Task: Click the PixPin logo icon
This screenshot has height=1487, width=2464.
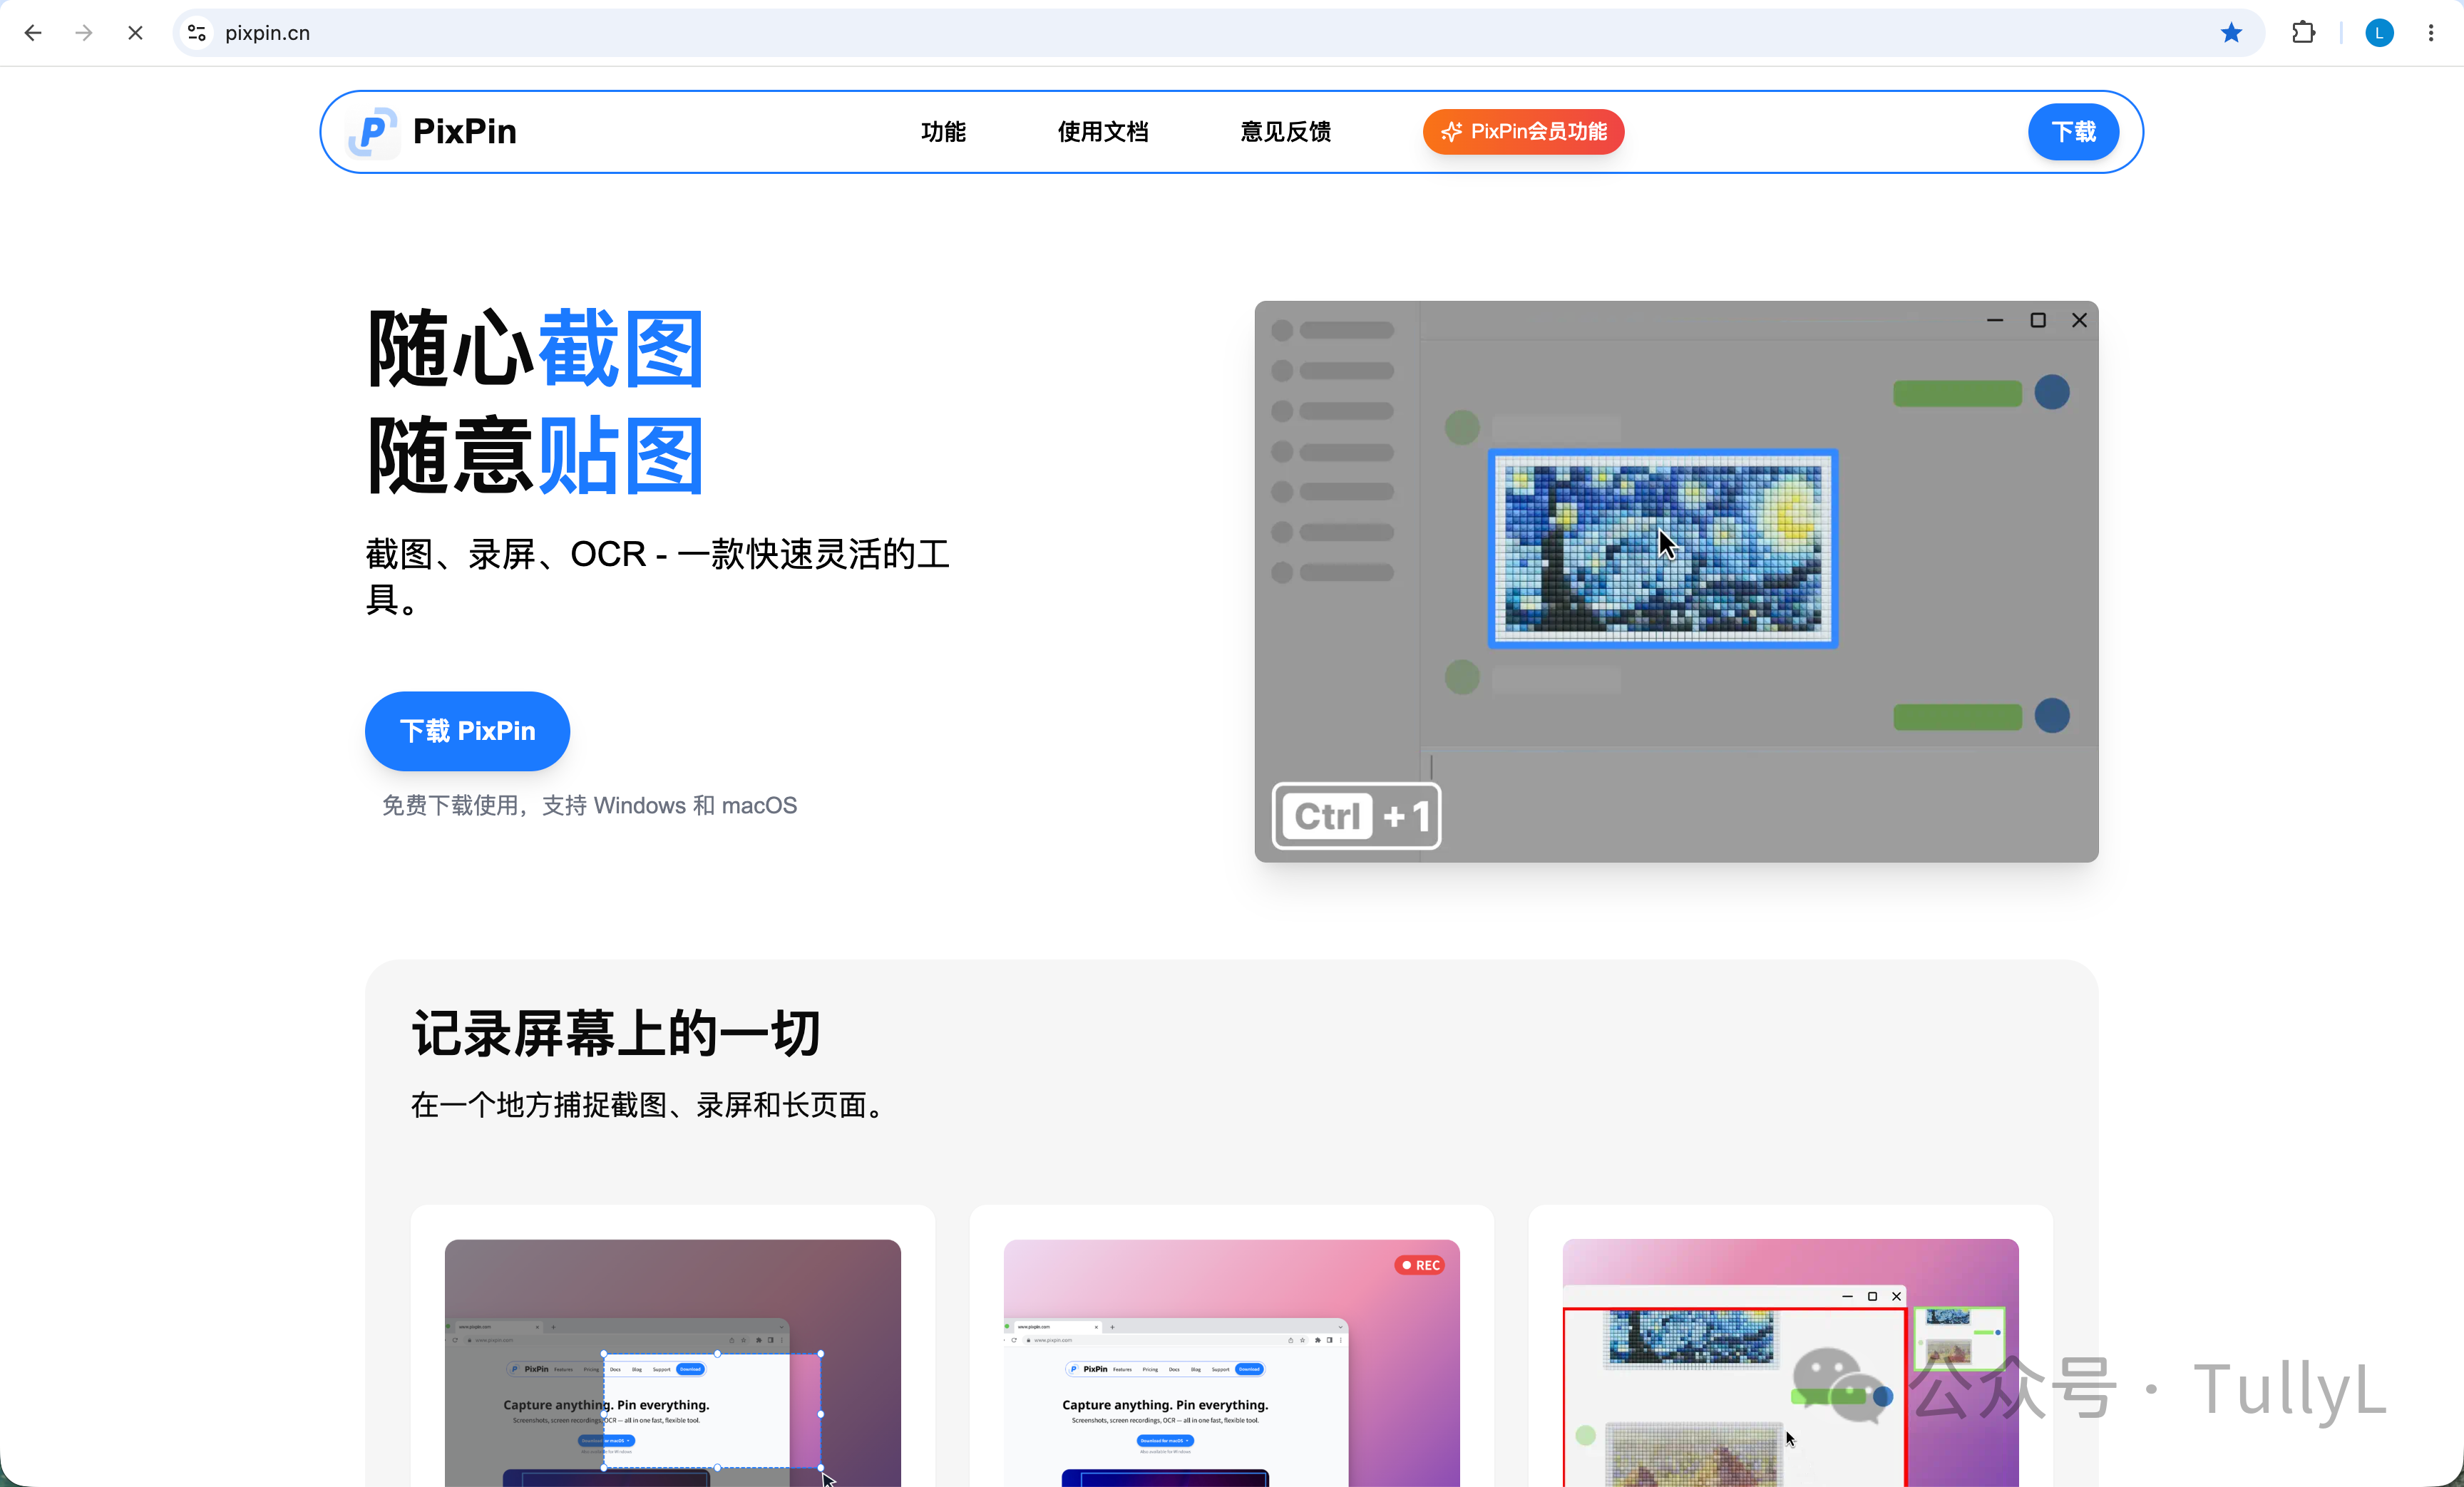Action: [373, 131]
